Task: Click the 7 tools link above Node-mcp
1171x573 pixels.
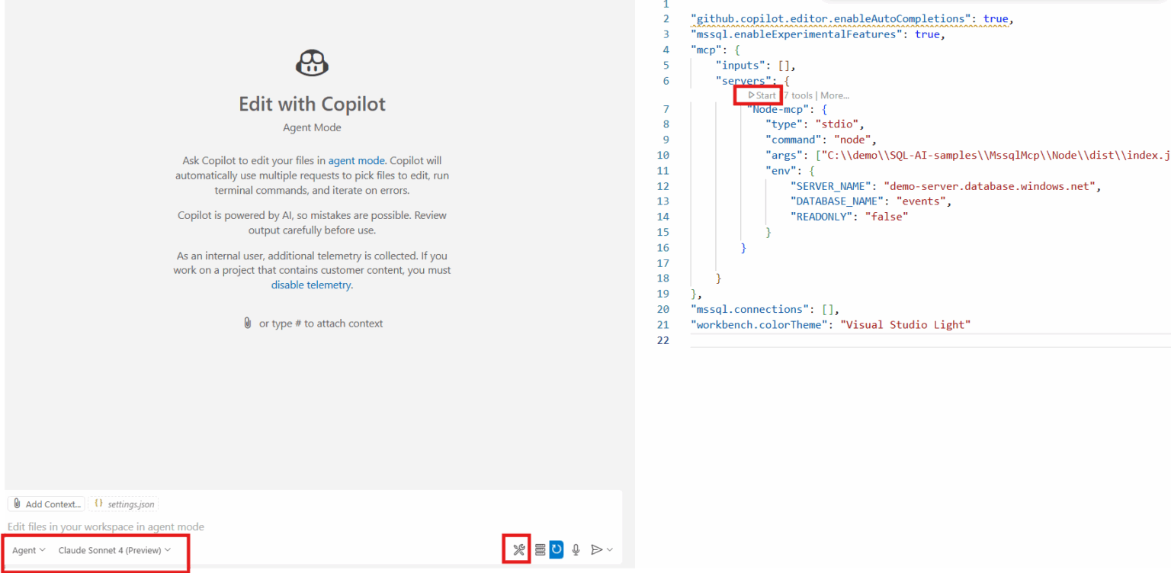Action: 799,95
